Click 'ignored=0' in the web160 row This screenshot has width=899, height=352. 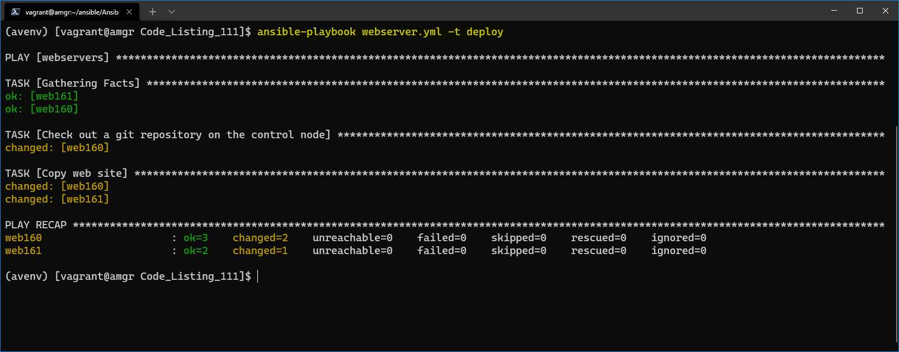click(679, 238)
